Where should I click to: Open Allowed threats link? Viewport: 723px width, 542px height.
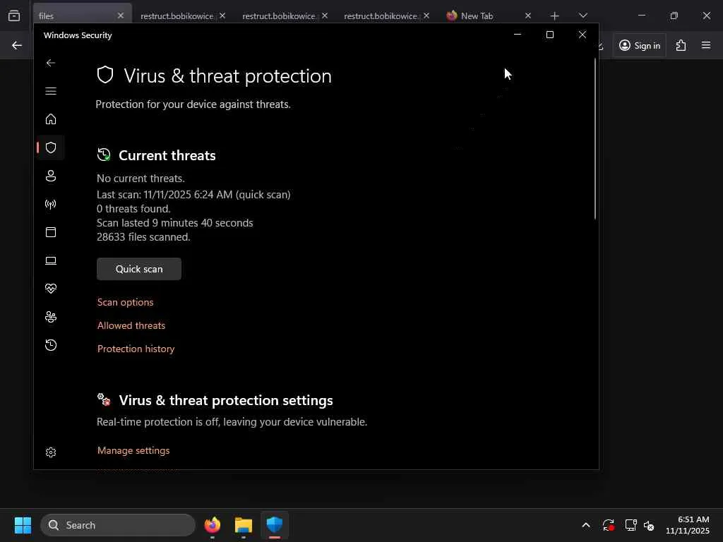coord(131,325)
